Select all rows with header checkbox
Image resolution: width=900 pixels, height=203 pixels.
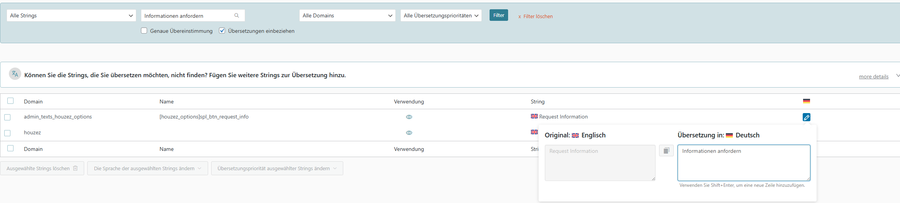pyautogui.click(x=10, y=101)
